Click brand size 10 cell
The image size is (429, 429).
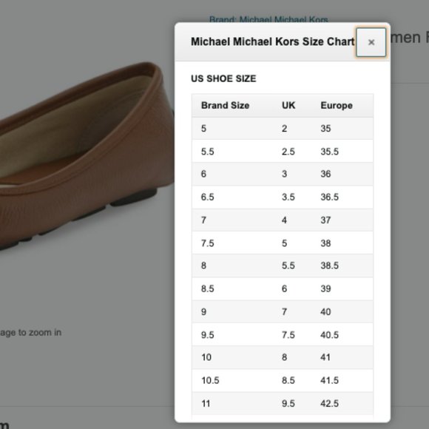coord(206,357)
